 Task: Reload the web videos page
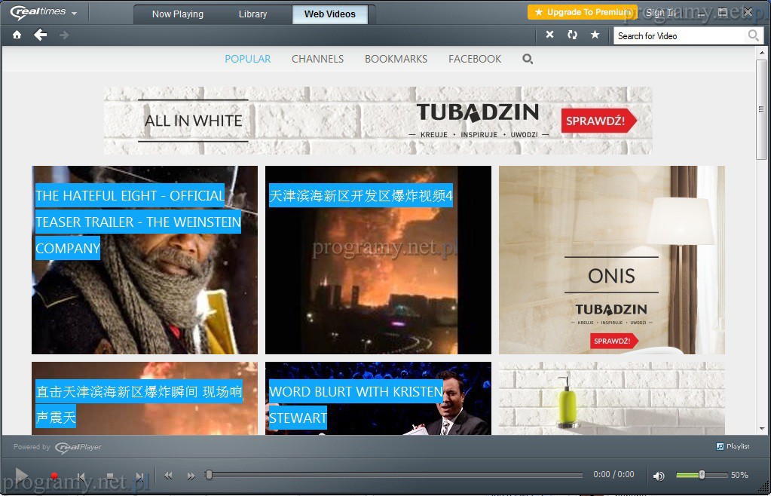click(x=572, y=35)
